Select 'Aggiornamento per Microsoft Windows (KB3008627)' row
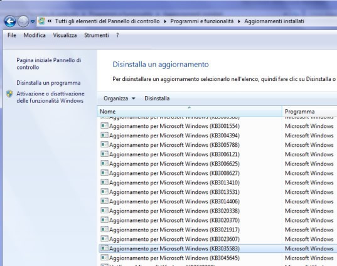This screenshot has width=337, height=266. coord(218,173)
